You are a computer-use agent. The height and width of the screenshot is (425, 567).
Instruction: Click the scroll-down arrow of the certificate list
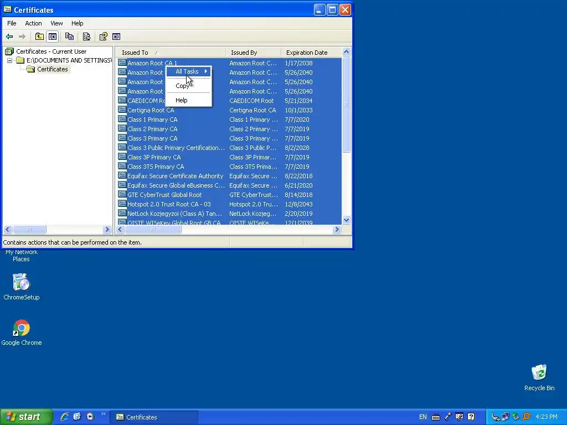346,220
